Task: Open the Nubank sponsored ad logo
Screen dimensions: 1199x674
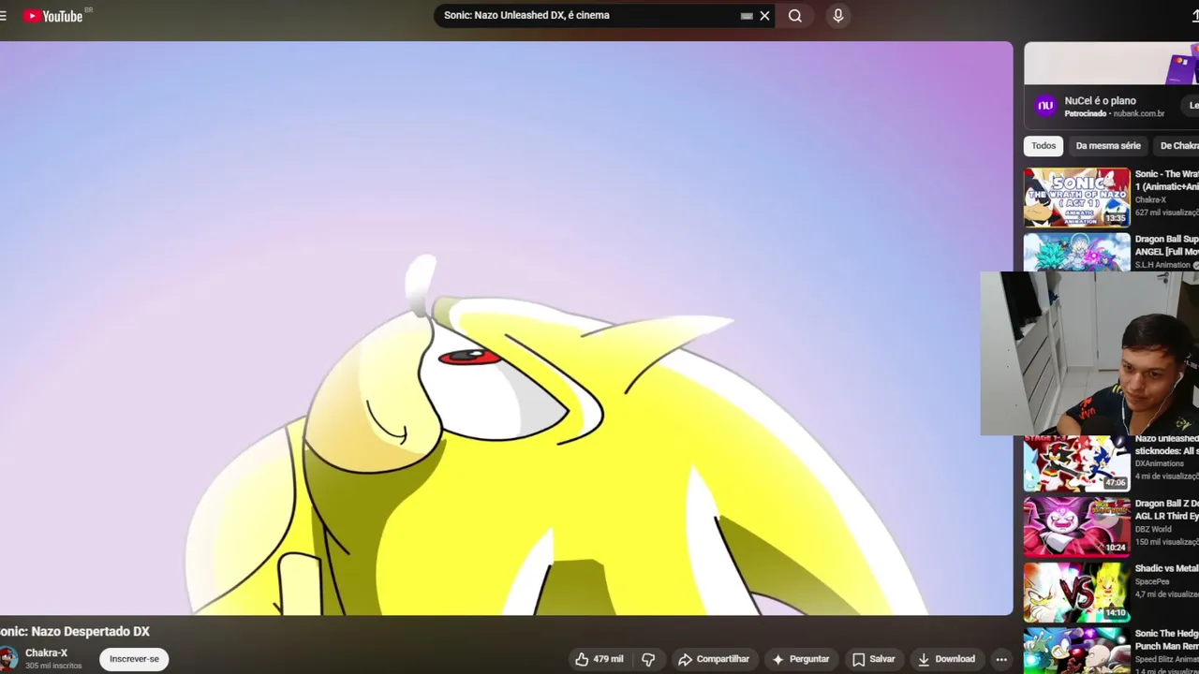Action: pos(1045,106)
